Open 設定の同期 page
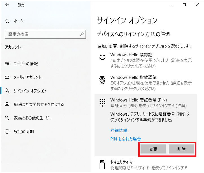 [x=45, y=131]
